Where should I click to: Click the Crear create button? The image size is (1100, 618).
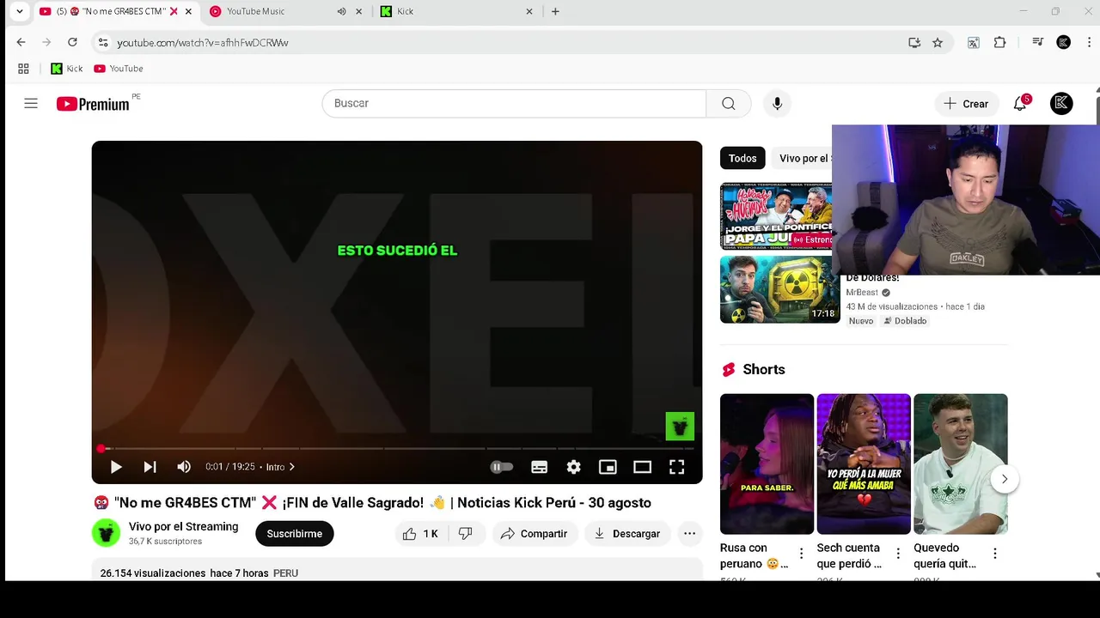967,104
